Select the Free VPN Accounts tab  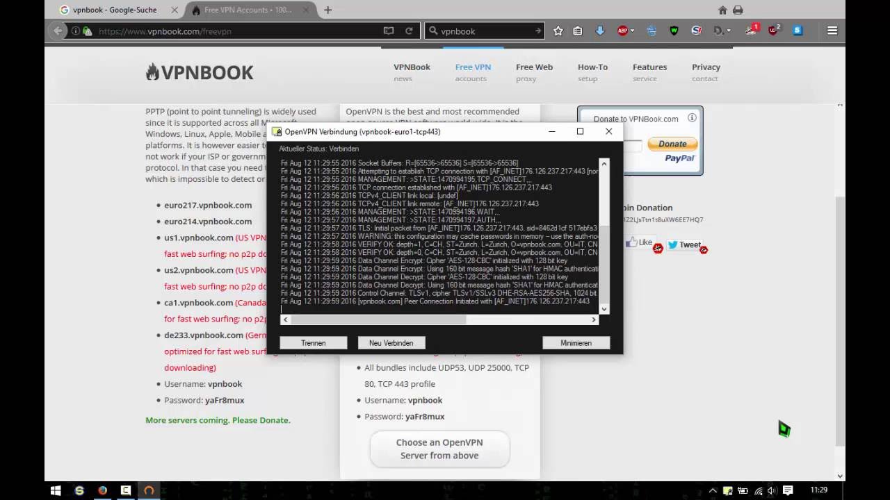pos(247,10)
